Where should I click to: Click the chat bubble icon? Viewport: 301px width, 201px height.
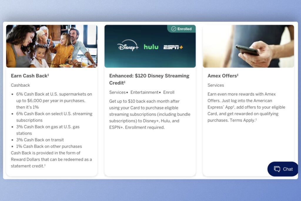pyautogui.click(x=277, y=169)
